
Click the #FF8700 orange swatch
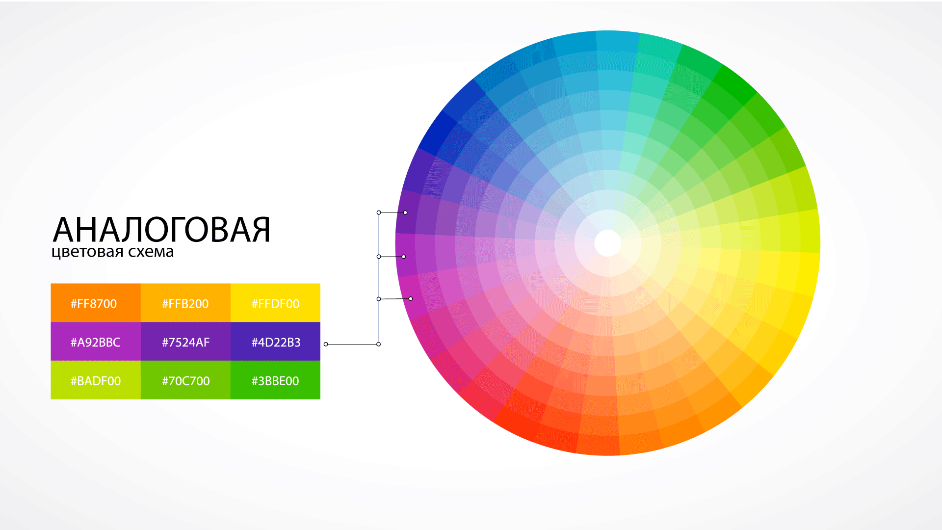(x=96, y=303)
